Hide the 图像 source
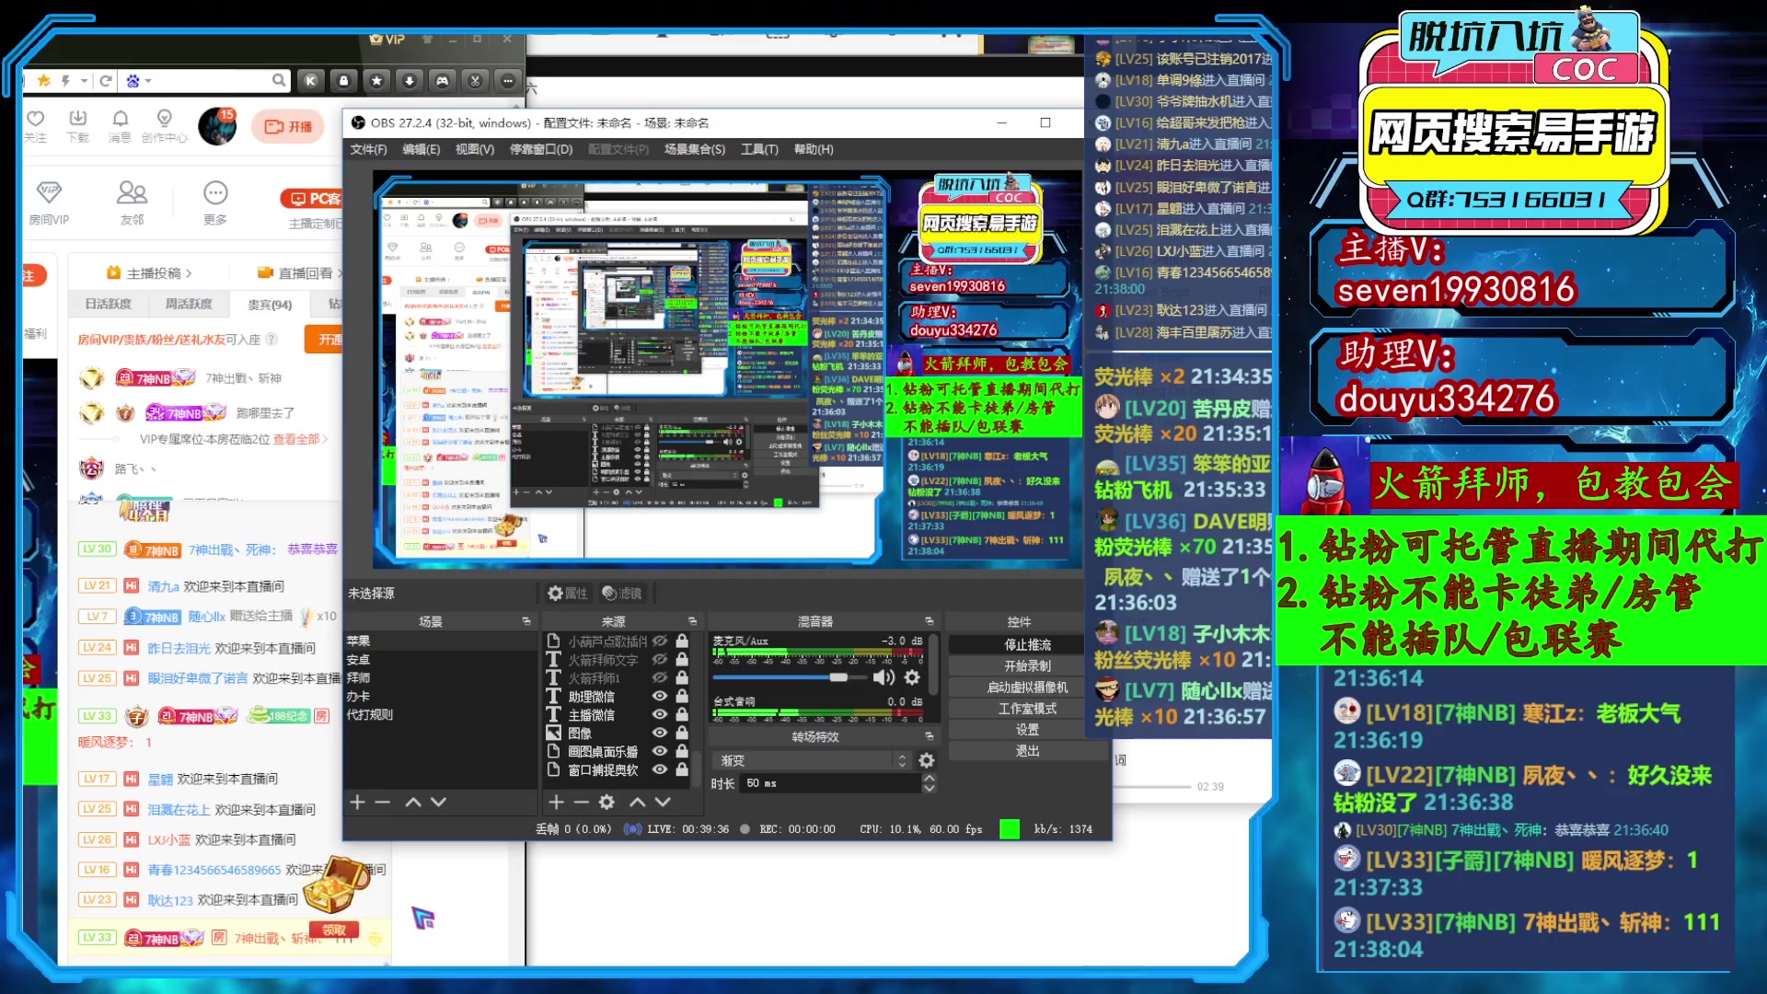This screenshot has height=994, width=1767. click(x=660, y=733)
